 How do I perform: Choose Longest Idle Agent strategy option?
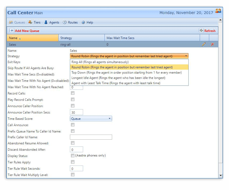coord(118,78)
